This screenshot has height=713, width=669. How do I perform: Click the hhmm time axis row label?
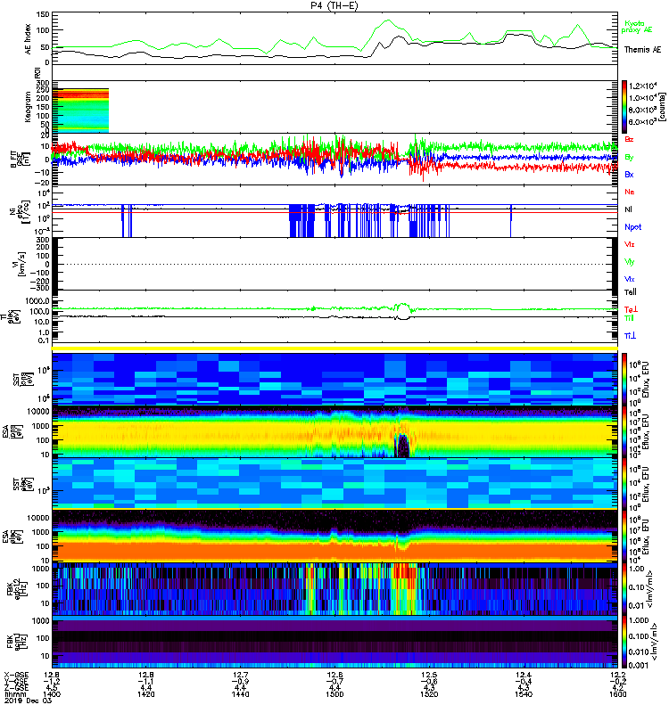15,694
